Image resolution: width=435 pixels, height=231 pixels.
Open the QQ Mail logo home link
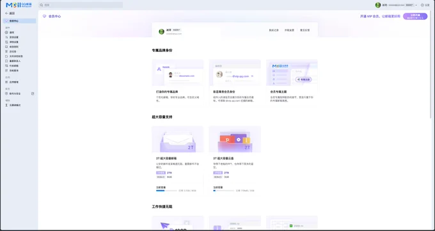pos(19,5)
